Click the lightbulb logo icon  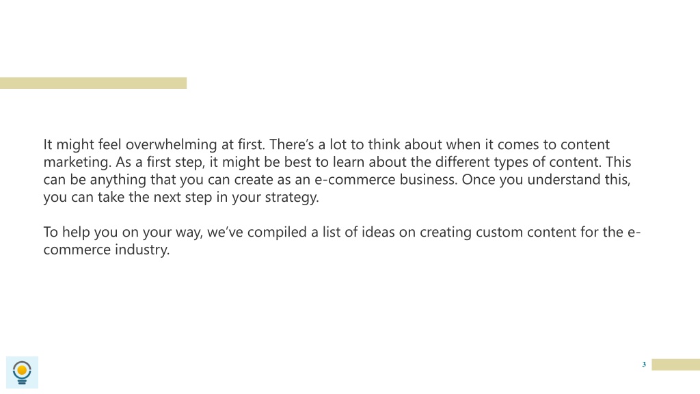point(22,372)
